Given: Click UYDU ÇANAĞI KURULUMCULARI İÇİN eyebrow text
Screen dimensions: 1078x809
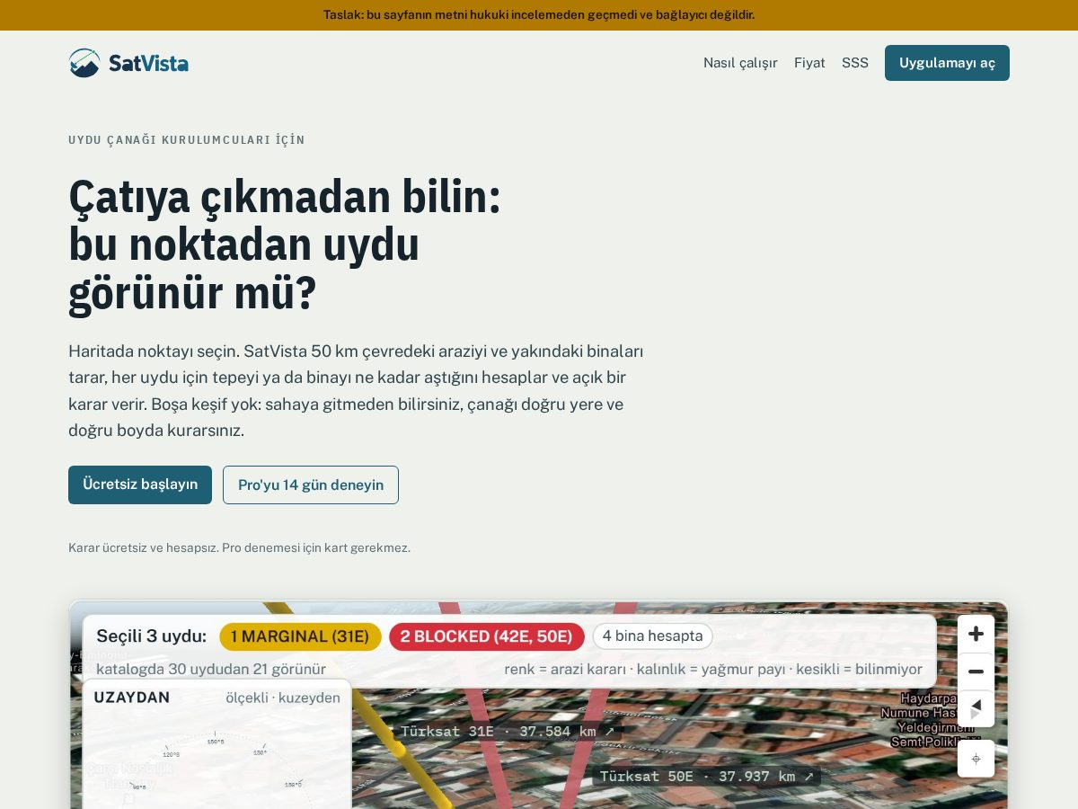Looking at the screenshot, I should point(187,140).
